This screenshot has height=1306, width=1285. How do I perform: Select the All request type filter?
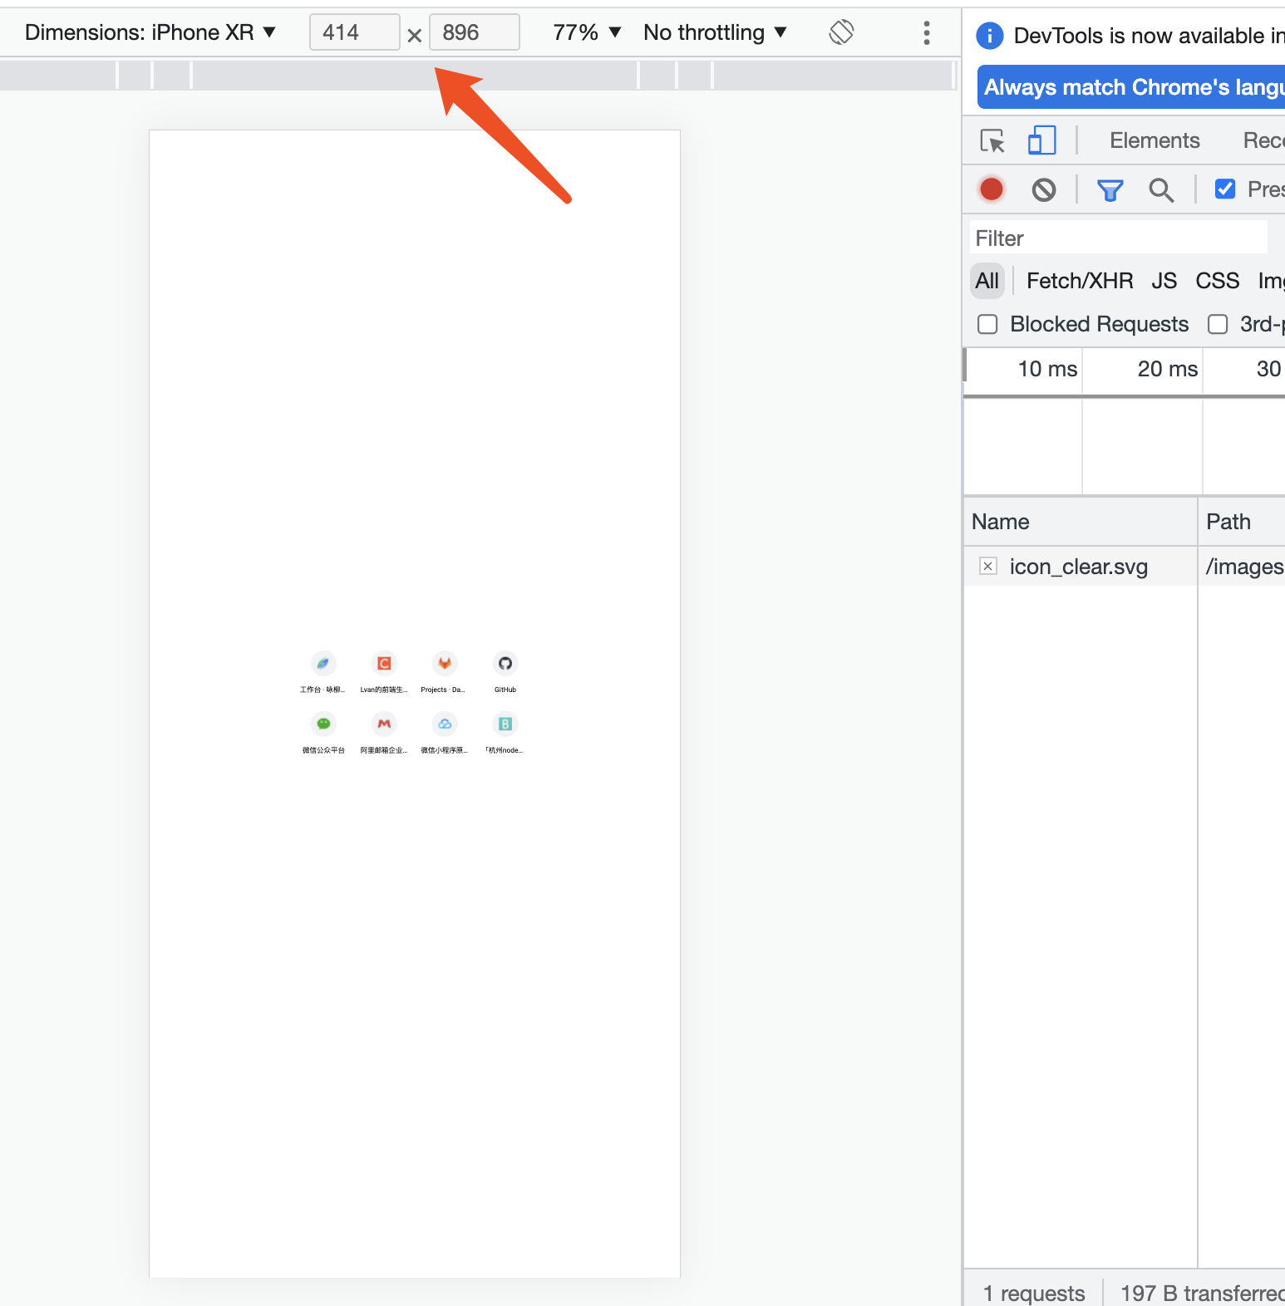click(x=987, y=281)
